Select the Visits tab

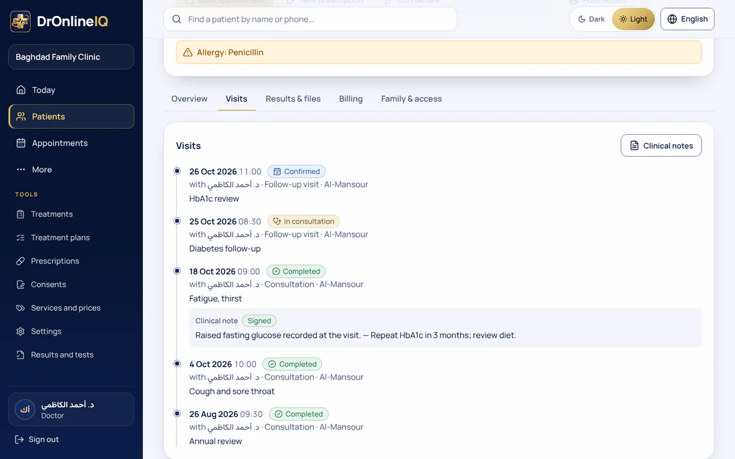click(237, 99)
